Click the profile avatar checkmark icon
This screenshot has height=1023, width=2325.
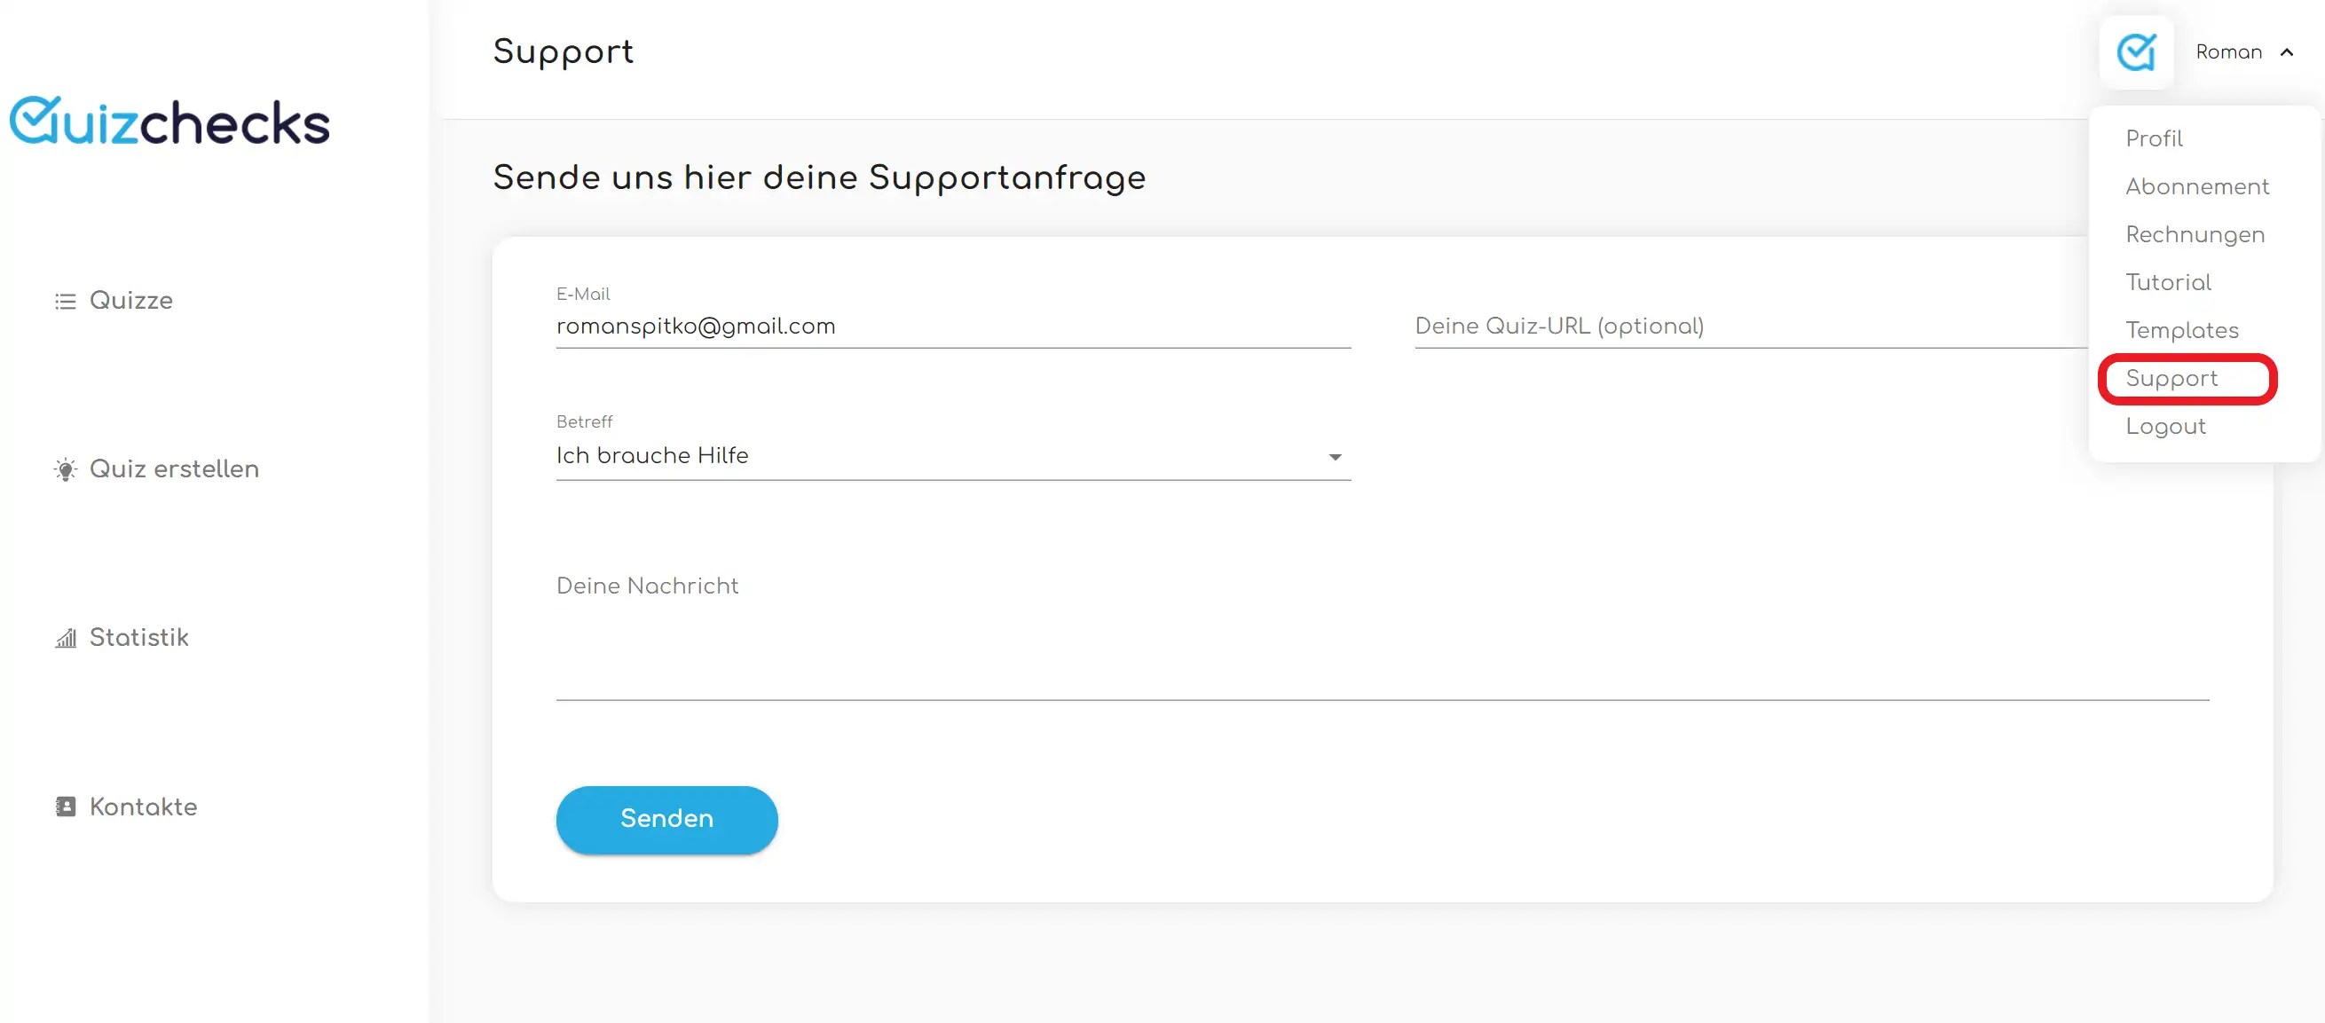2135,51
